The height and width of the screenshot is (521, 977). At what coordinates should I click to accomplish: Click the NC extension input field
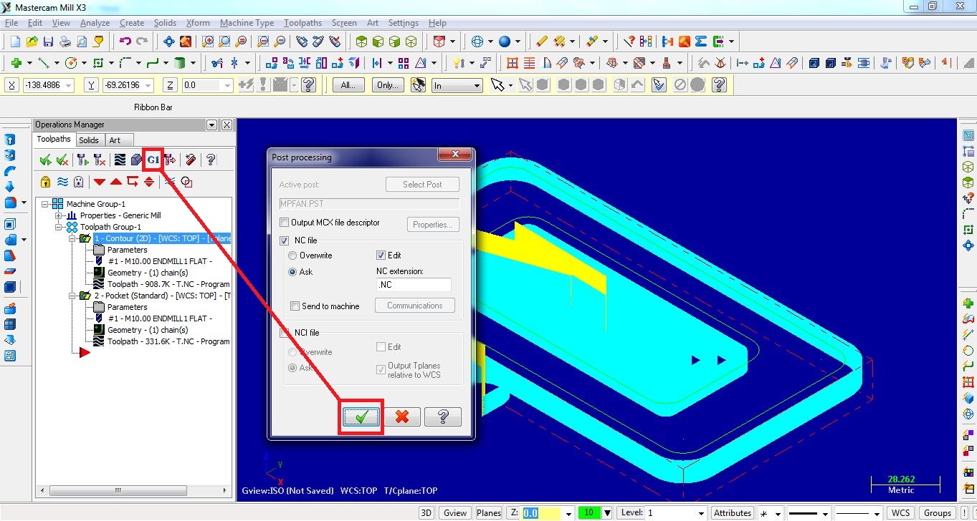pos(414,285)
